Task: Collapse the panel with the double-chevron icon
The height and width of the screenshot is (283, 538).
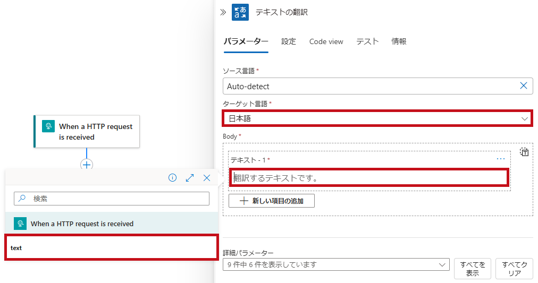Action: (x=223, y=12)
